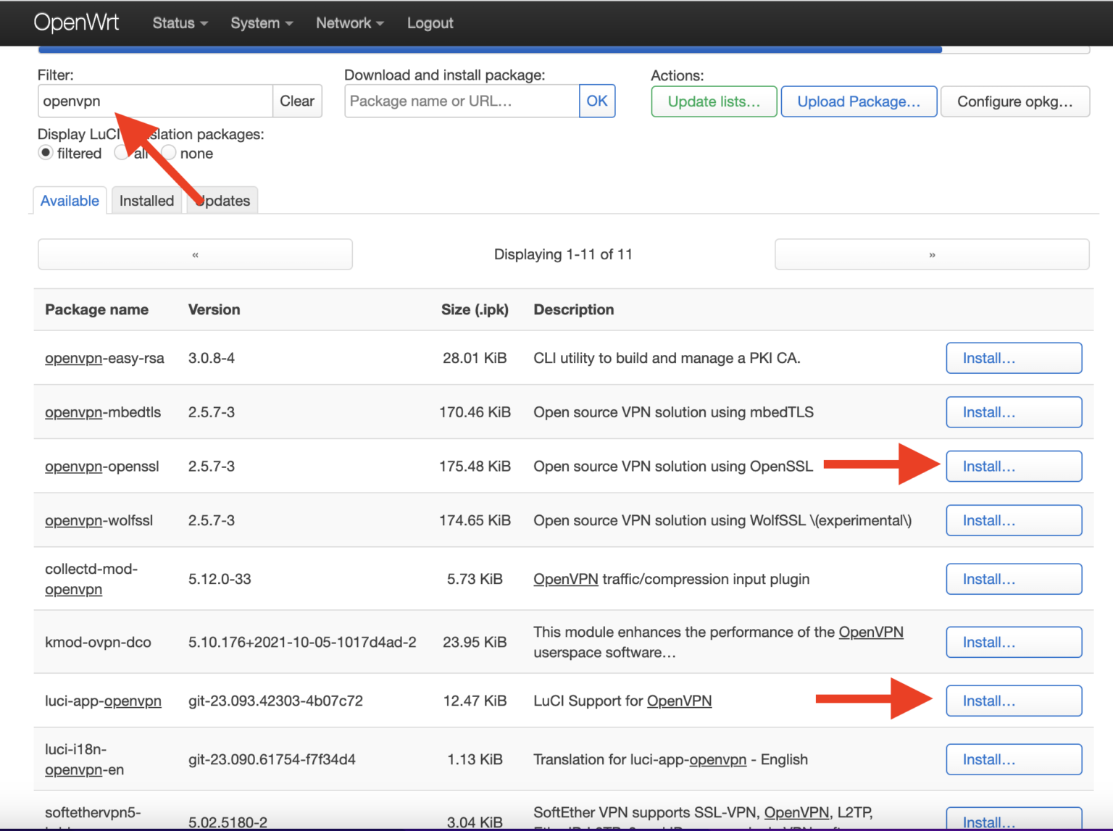
Task: Open the Status menu
Action: 176,22
